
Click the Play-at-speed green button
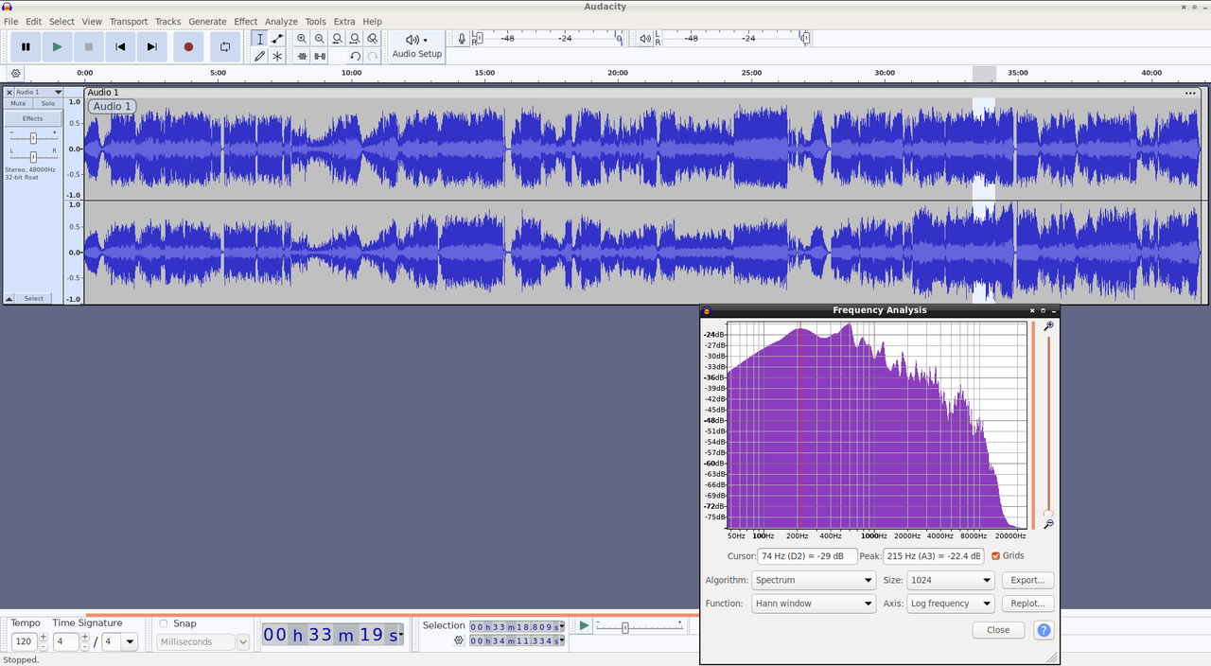coord(584,625)
